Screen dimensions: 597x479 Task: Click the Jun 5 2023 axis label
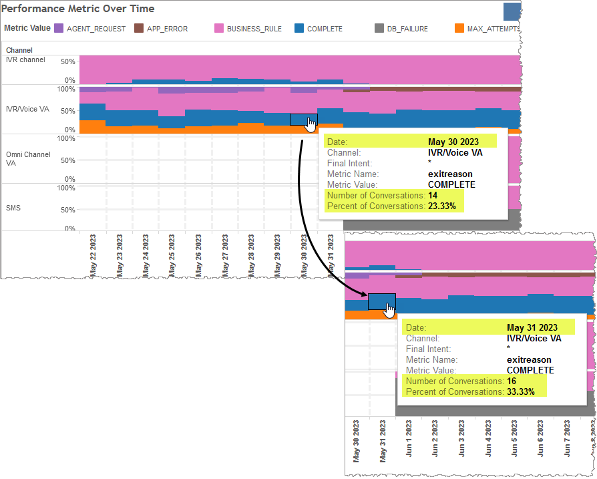(514, 438)
